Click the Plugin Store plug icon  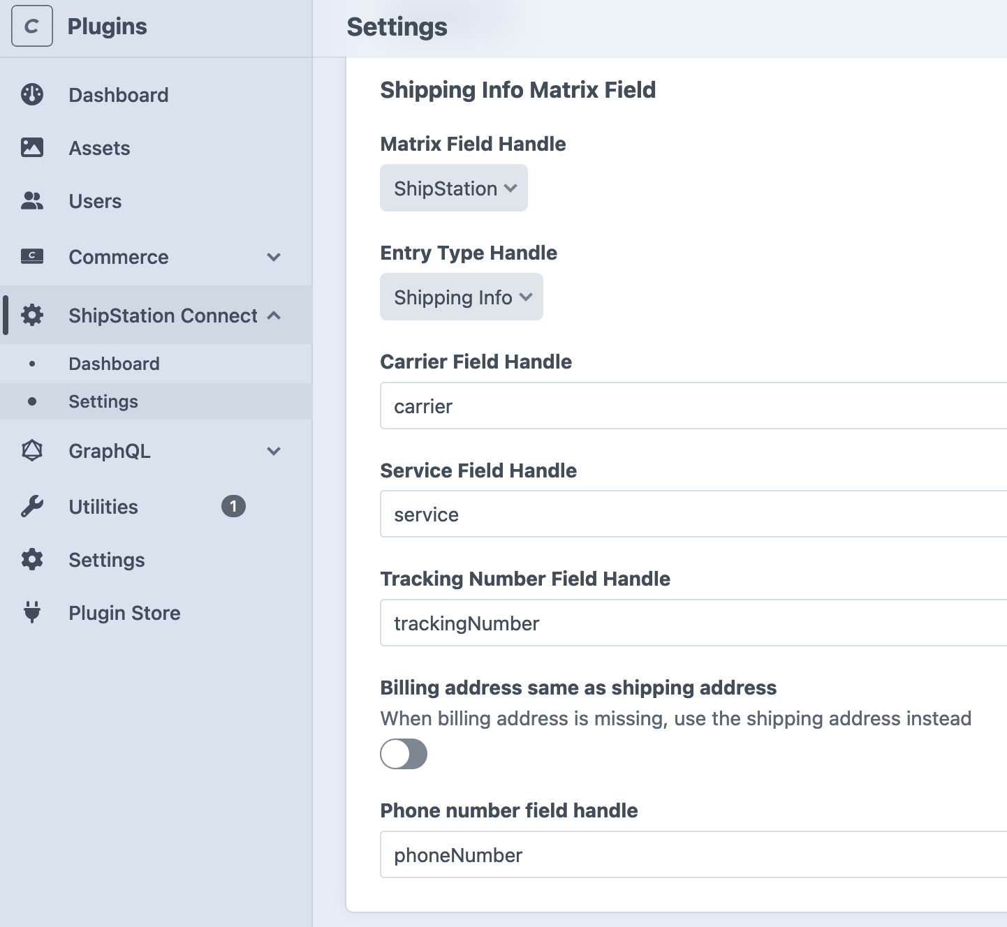32,612
